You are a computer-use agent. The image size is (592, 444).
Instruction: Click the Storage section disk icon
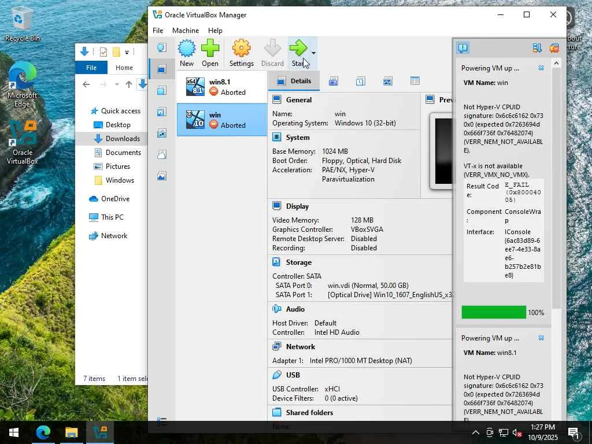tap(276, 262)
